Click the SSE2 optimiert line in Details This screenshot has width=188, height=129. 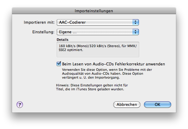click(71, 50)
